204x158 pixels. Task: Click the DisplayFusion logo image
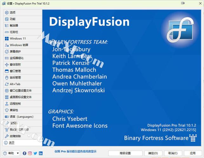coord(181,30)
